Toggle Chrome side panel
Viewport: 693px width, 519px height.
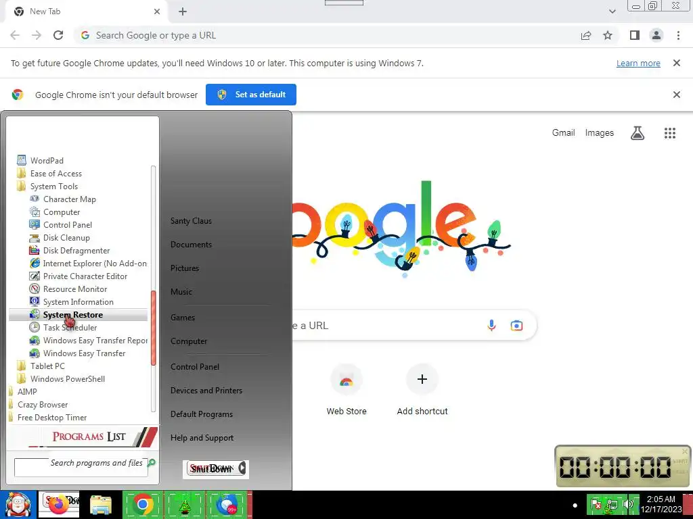coord(635,35)
